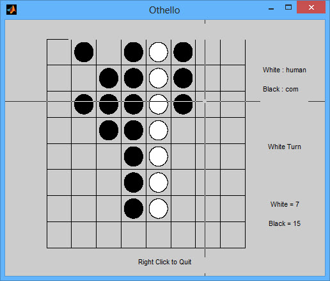Select the empty bottom-right corner square of the board

tap(233, 235)
